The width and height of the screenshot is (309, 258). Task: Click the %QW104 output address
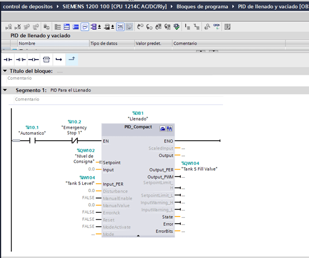pyautogui.click(x=190, y=163)
